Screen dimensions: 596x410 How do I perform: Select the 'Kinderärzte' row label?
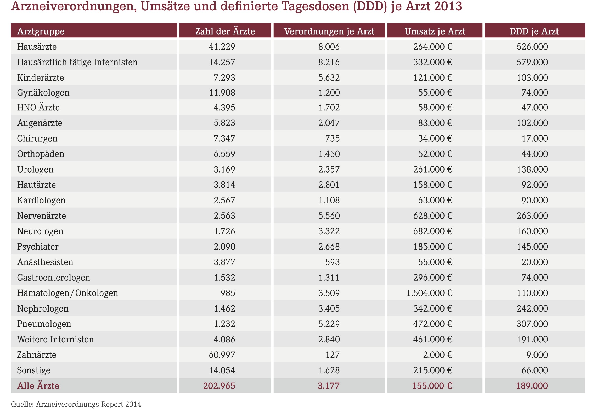pos(41,78)
